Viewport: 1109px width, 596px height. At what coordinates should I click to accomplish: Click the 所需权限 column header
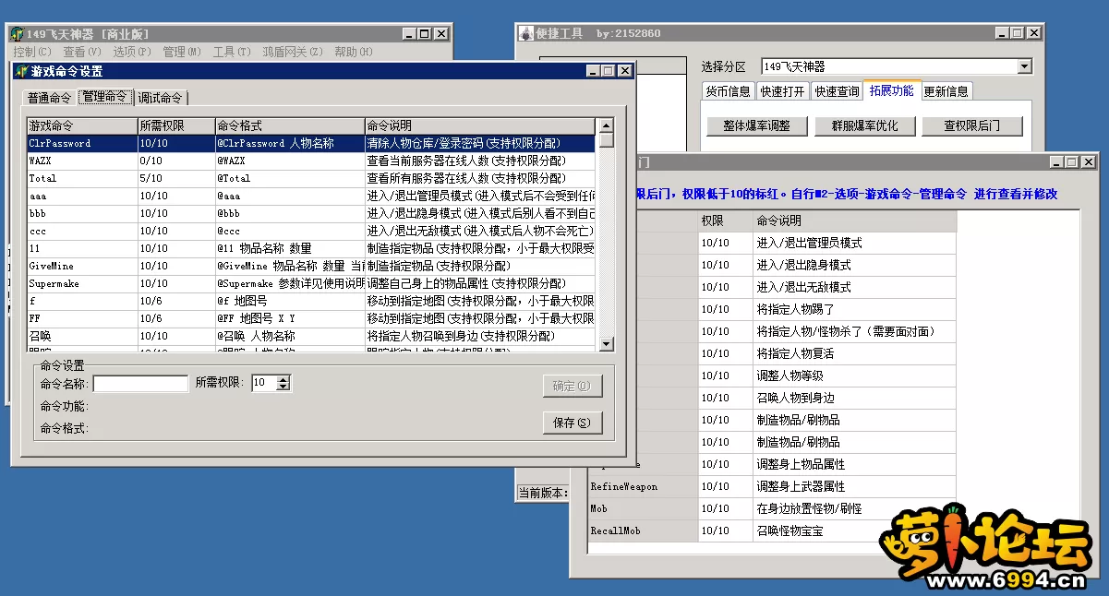pos(176,125)
